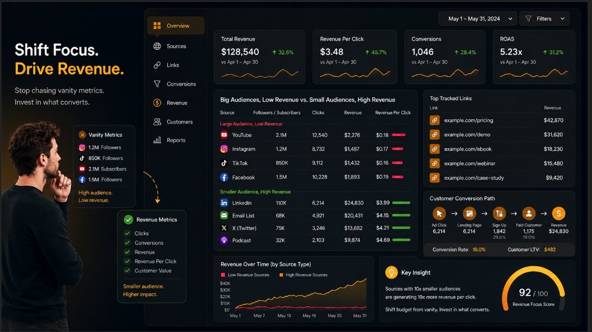Click the Paid Customer step icon
The height and width of the screenshot is (332, 592).
529,213
